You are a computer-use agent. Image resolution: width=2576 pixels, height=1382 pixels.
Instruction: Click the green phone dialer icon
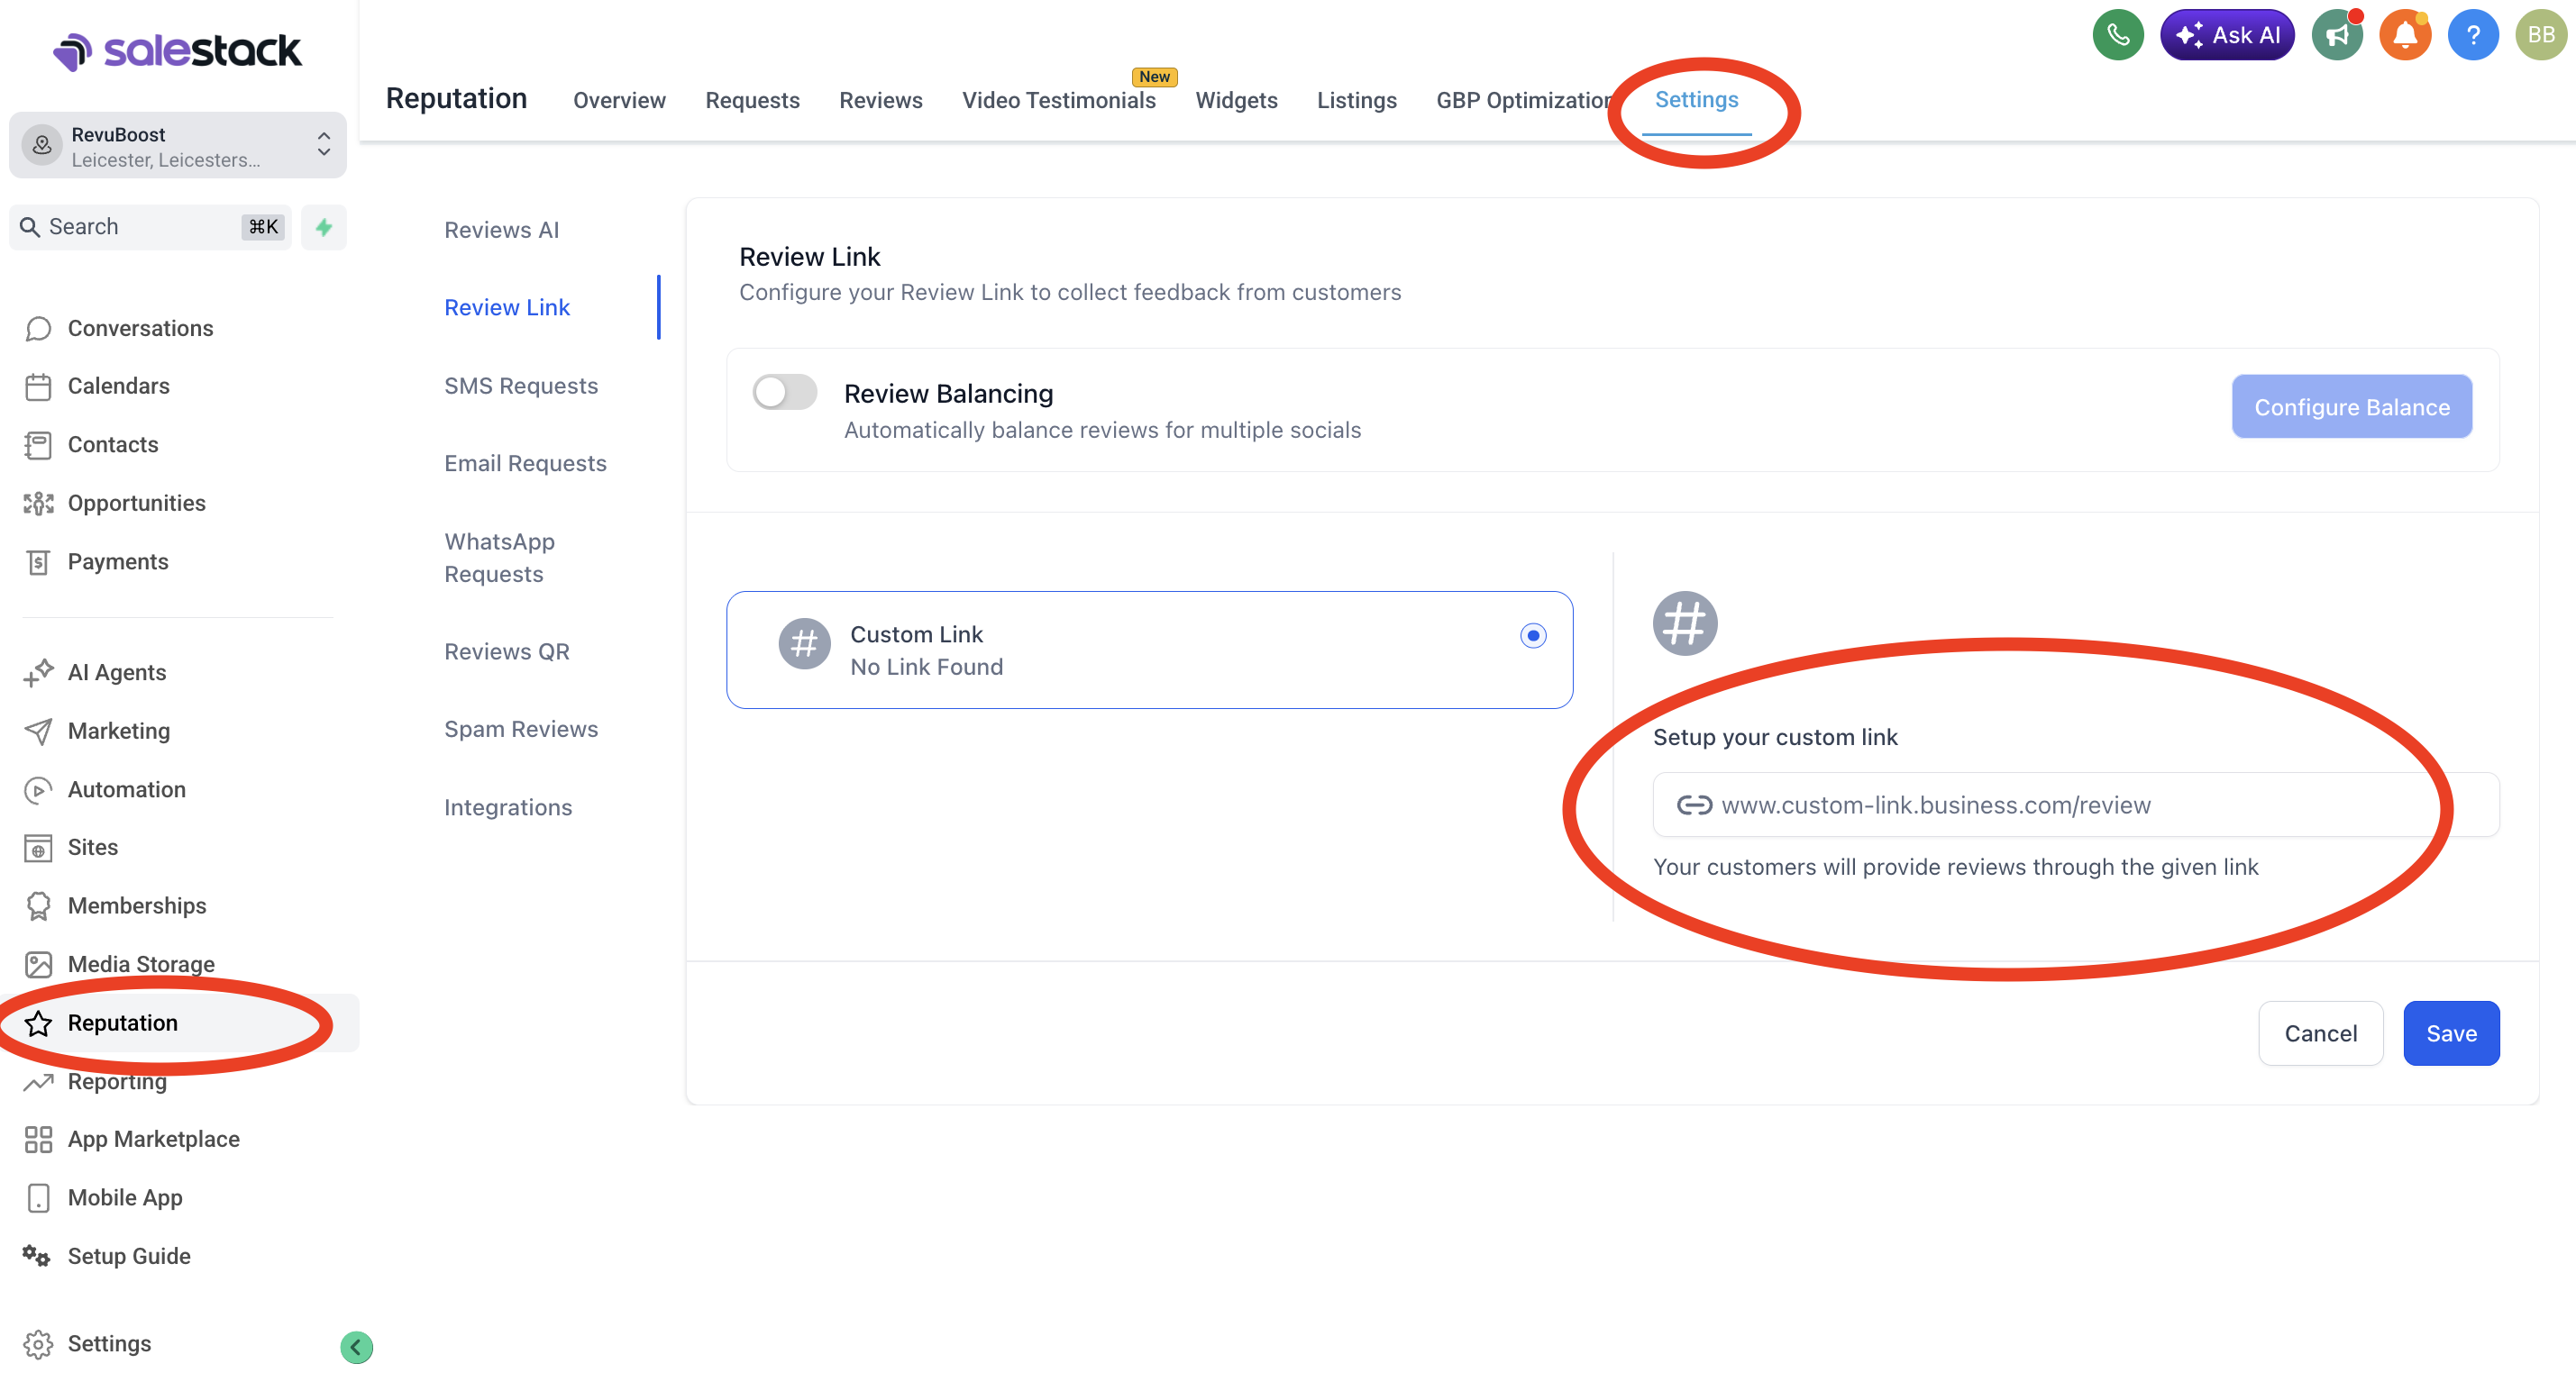2117,36
